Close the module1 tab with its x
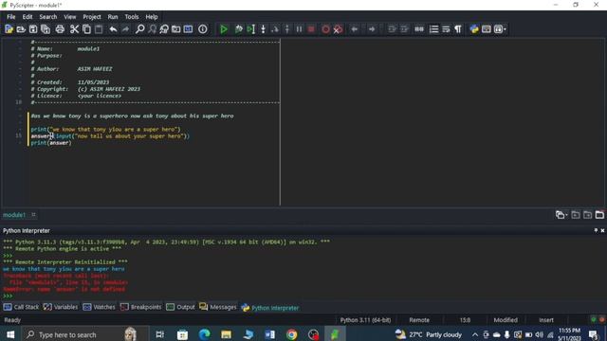The height and width of the screenshot is (341, 607). (34, 214)
